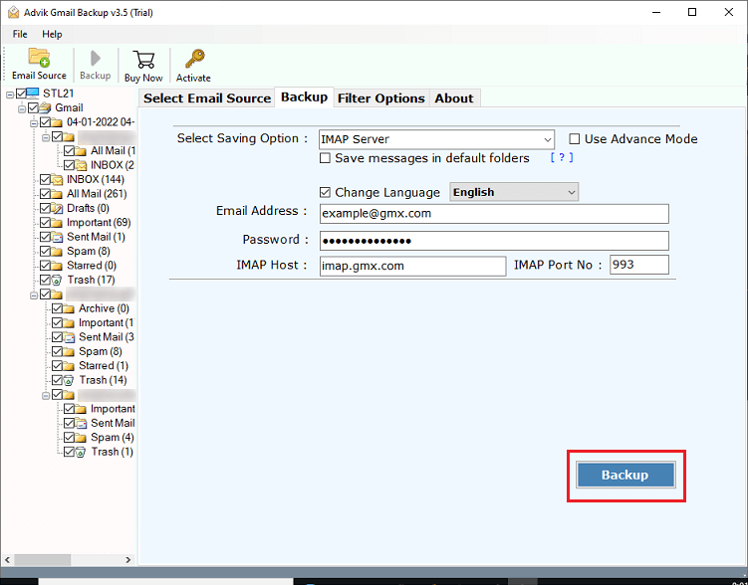Click the Drafts (0) folder icon
Image resolution: width=748 pixels, height=585 pixels.
(57, 208)
